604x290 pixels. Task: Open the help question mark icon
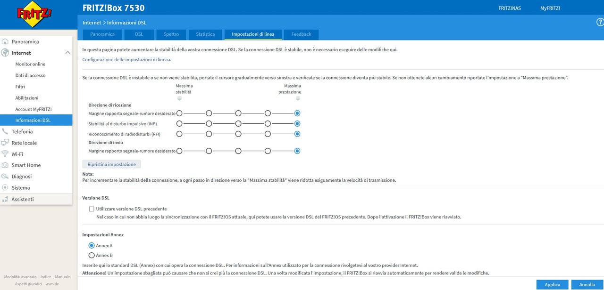pos(600,22)
